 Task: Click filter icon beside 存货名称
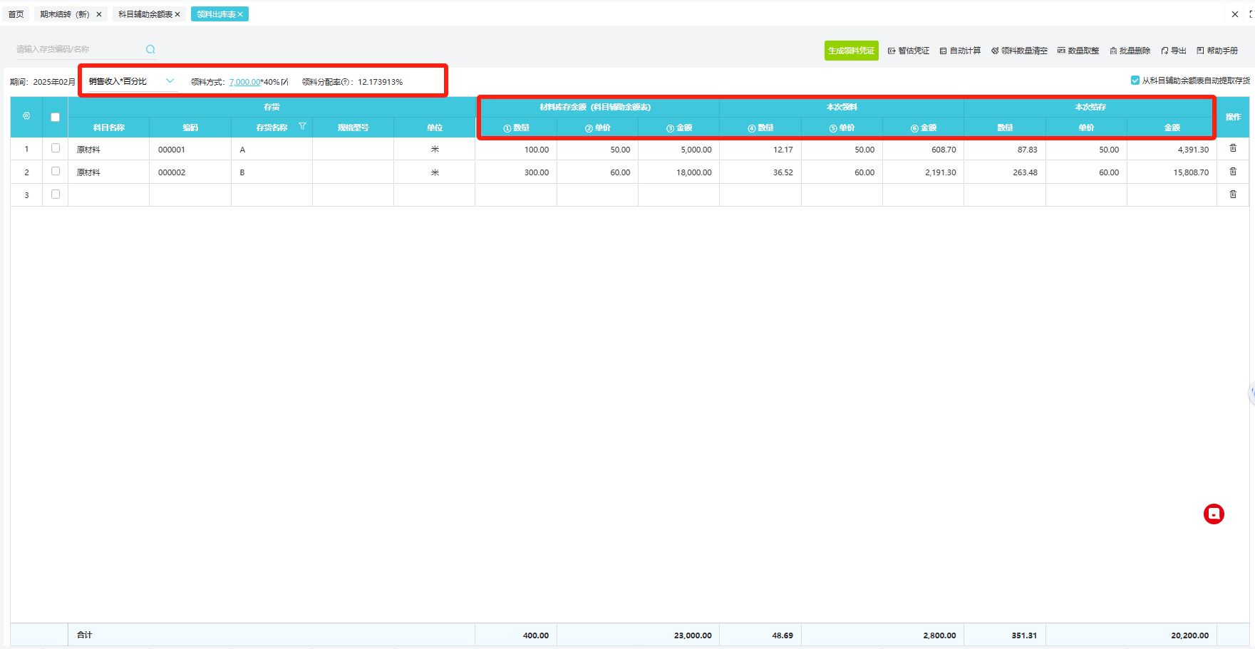point(302,127)
